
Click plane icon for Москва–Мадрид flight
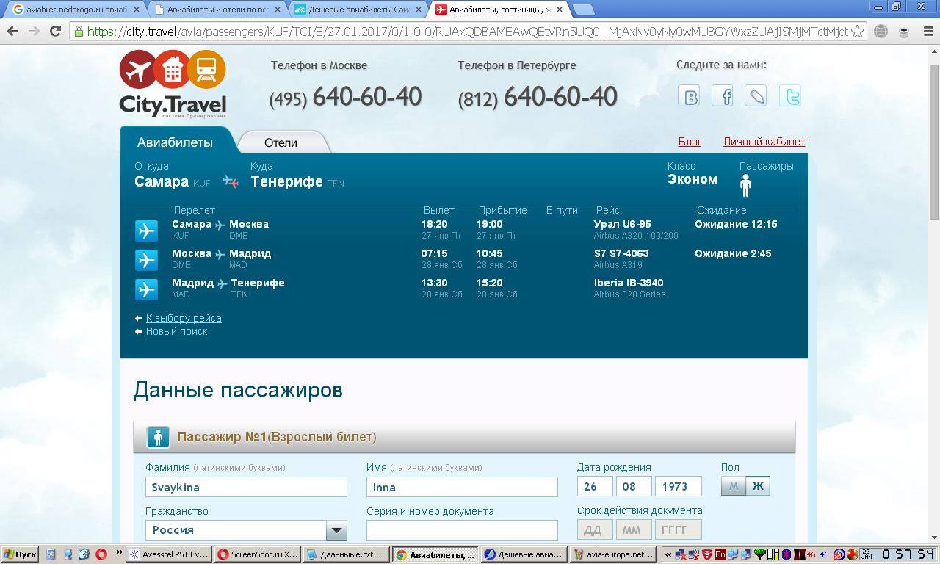click(146, 259)
